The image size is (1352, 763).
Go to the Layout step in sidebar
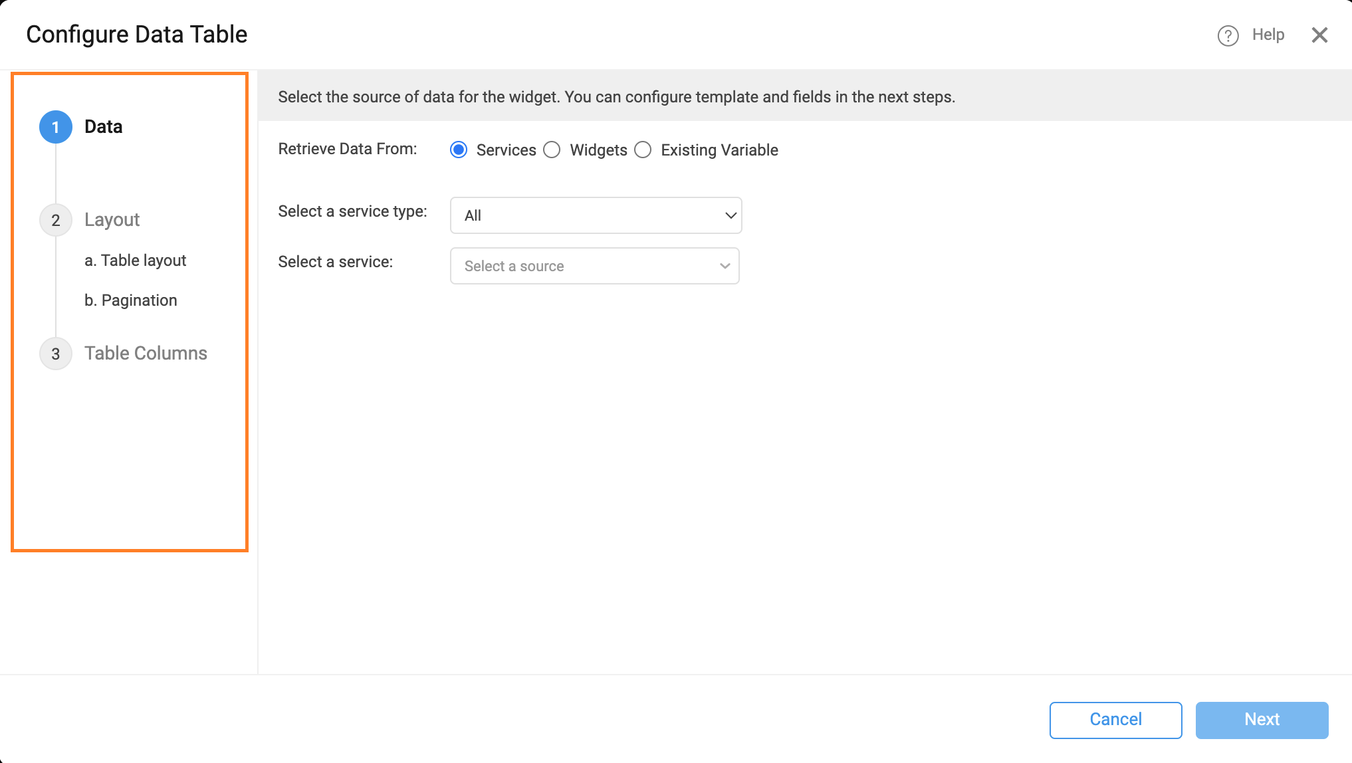tap(112, 220)
